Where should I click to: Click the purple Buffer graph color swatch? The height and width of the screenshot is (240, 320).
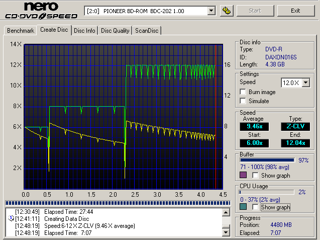tap(244, 175)
